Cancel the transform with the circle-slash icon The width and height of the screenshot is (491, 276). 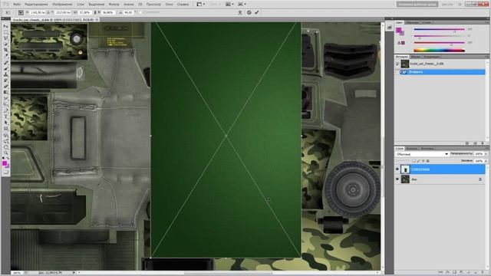[x=249, y=12]
